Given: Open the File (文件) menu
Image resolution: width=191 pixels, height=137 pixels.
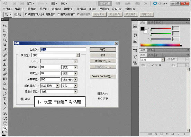Looking at the screenshot, I should coord(7,9).
